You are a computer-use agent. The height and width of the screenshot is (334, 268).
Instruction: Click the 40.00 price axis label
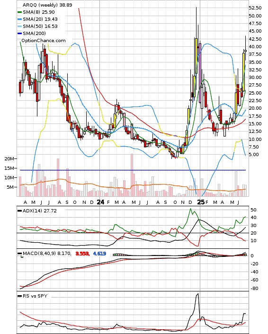coord(255,47)
